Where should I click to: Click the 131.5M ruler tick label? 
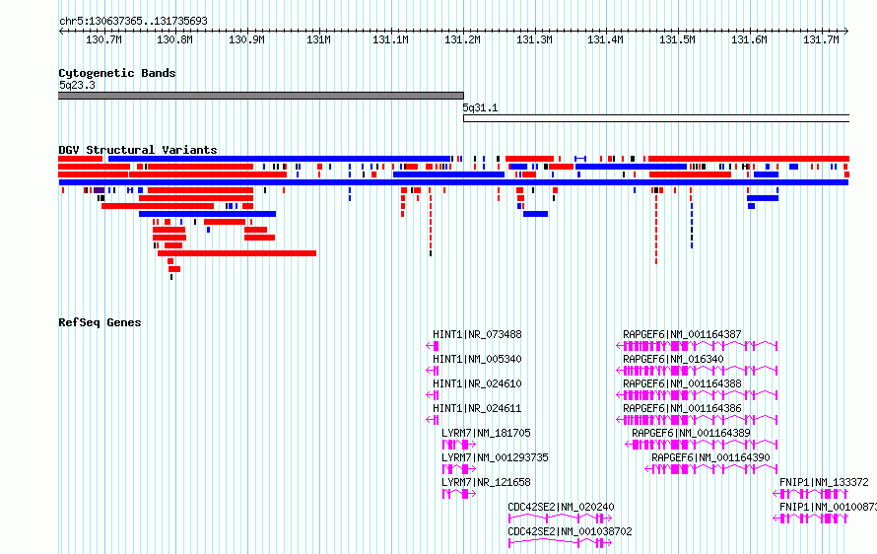pos(677,39)
